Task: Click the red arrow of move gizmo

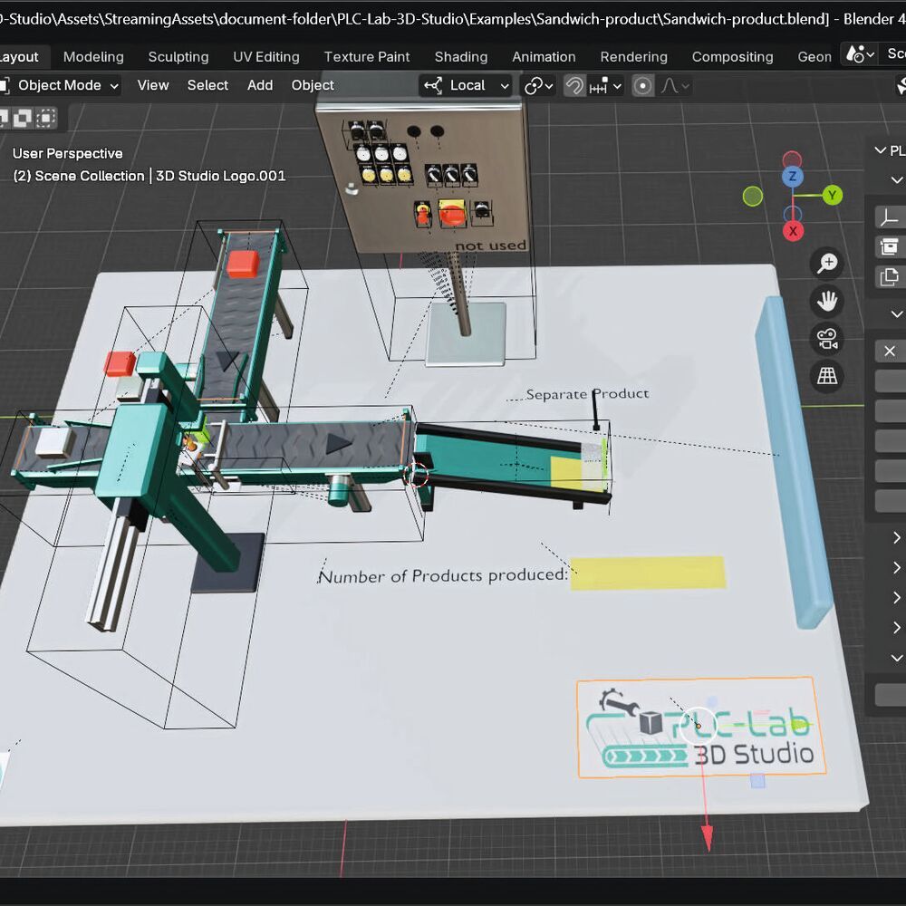Action: coord(707,836)
